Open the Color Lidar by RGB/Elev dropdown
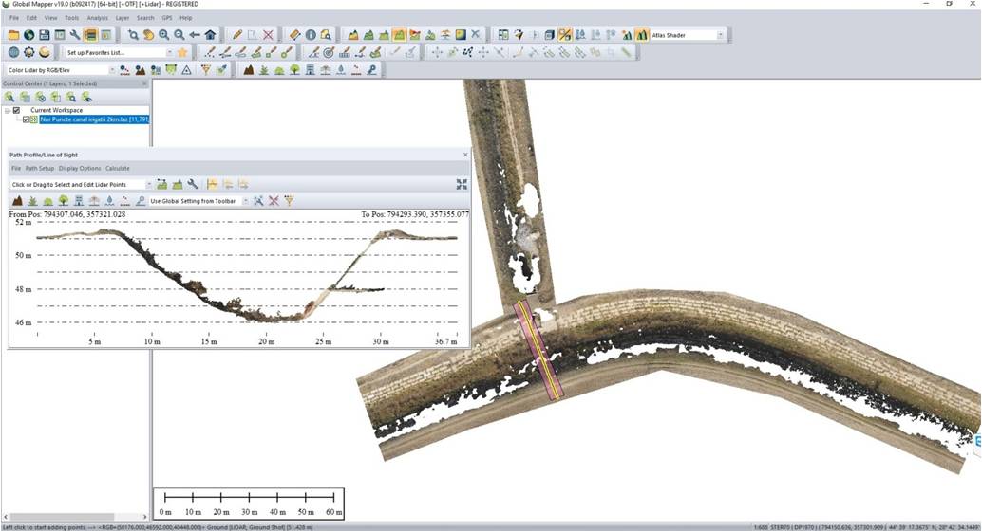 [112, 70]
